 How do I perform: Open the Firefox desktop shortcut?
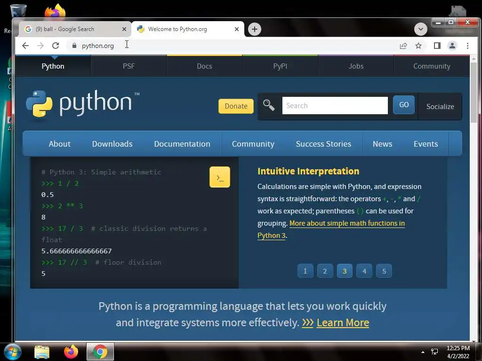55,11
